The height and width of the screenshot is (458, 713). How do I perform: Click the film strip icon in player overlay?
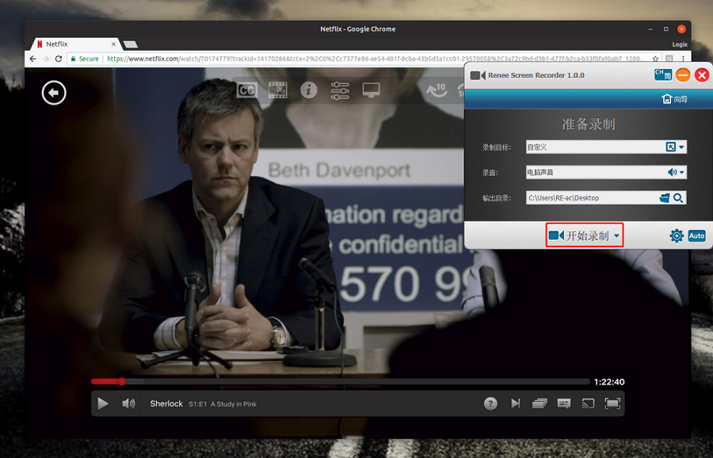point(278,90)
